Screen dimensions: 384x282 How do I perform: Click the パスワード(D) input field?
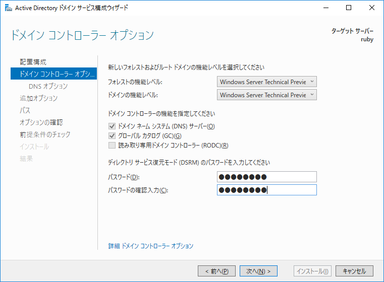(x=267, y=177)
